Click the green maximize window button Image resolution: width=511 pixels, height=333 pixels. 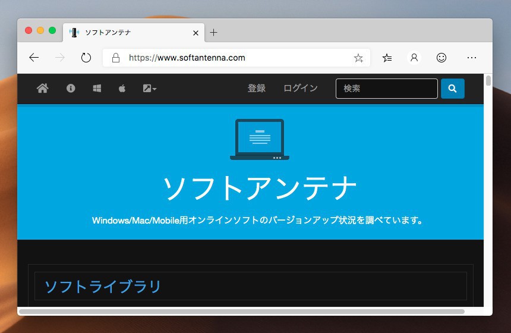(x=52, y=30)
